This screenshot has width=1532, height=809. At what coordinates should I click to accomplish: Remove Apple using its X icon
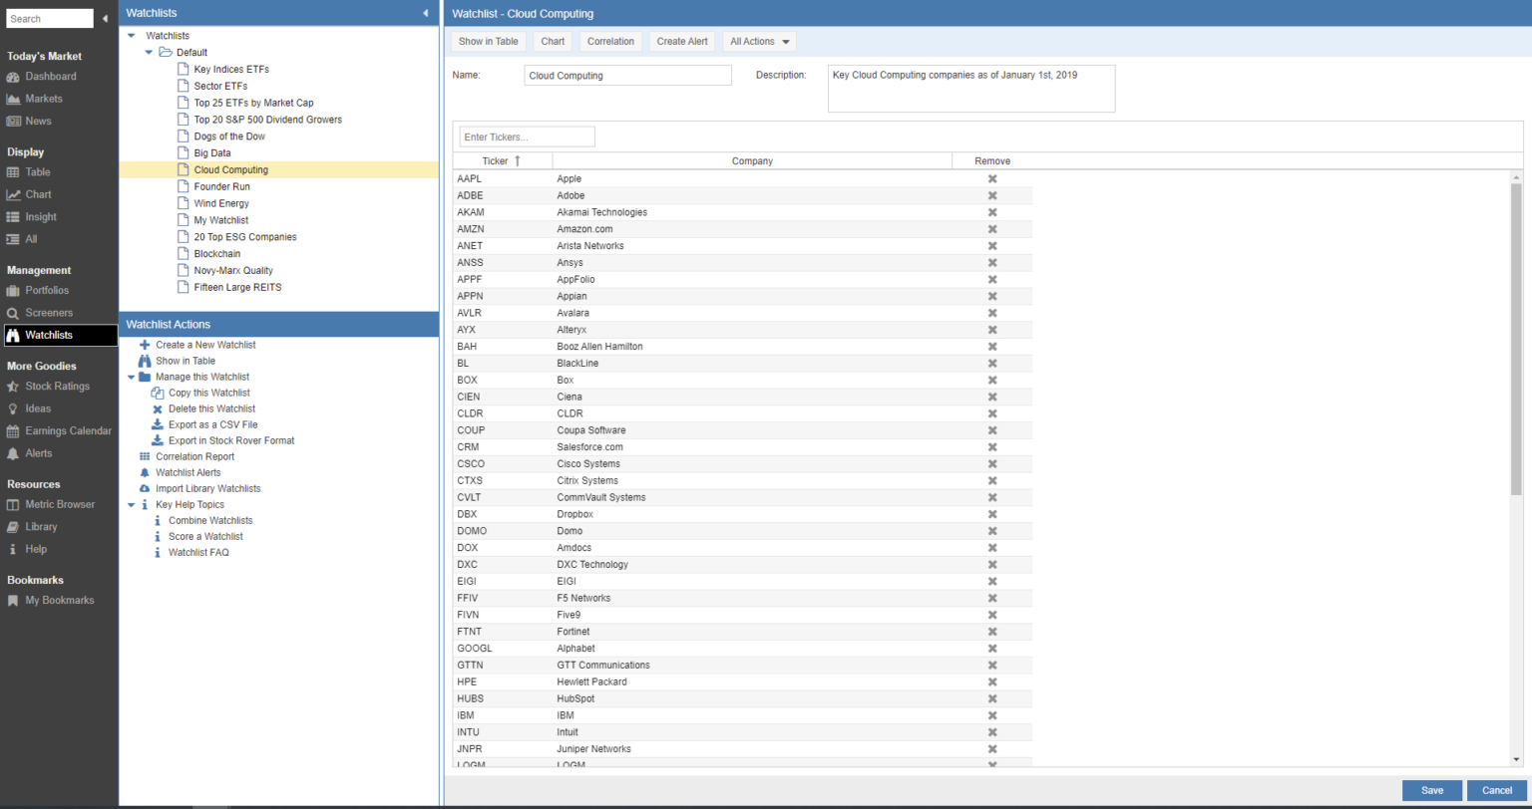coord(992,179)
